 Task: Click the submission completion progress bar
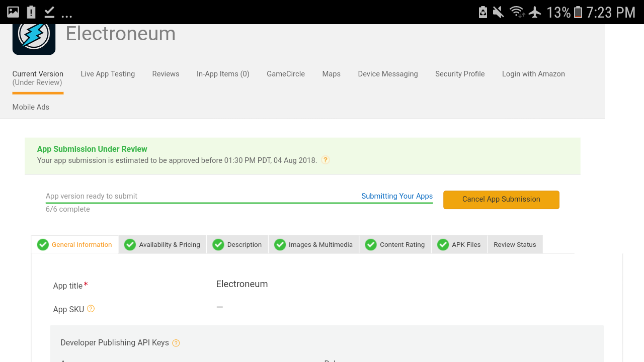click(239, 203)
